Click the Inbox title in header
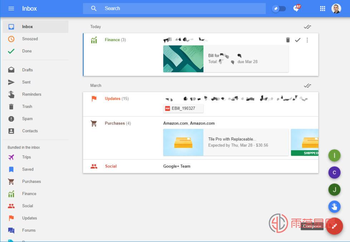This screenshot has height=242, width=350. [x=29, y=9]
